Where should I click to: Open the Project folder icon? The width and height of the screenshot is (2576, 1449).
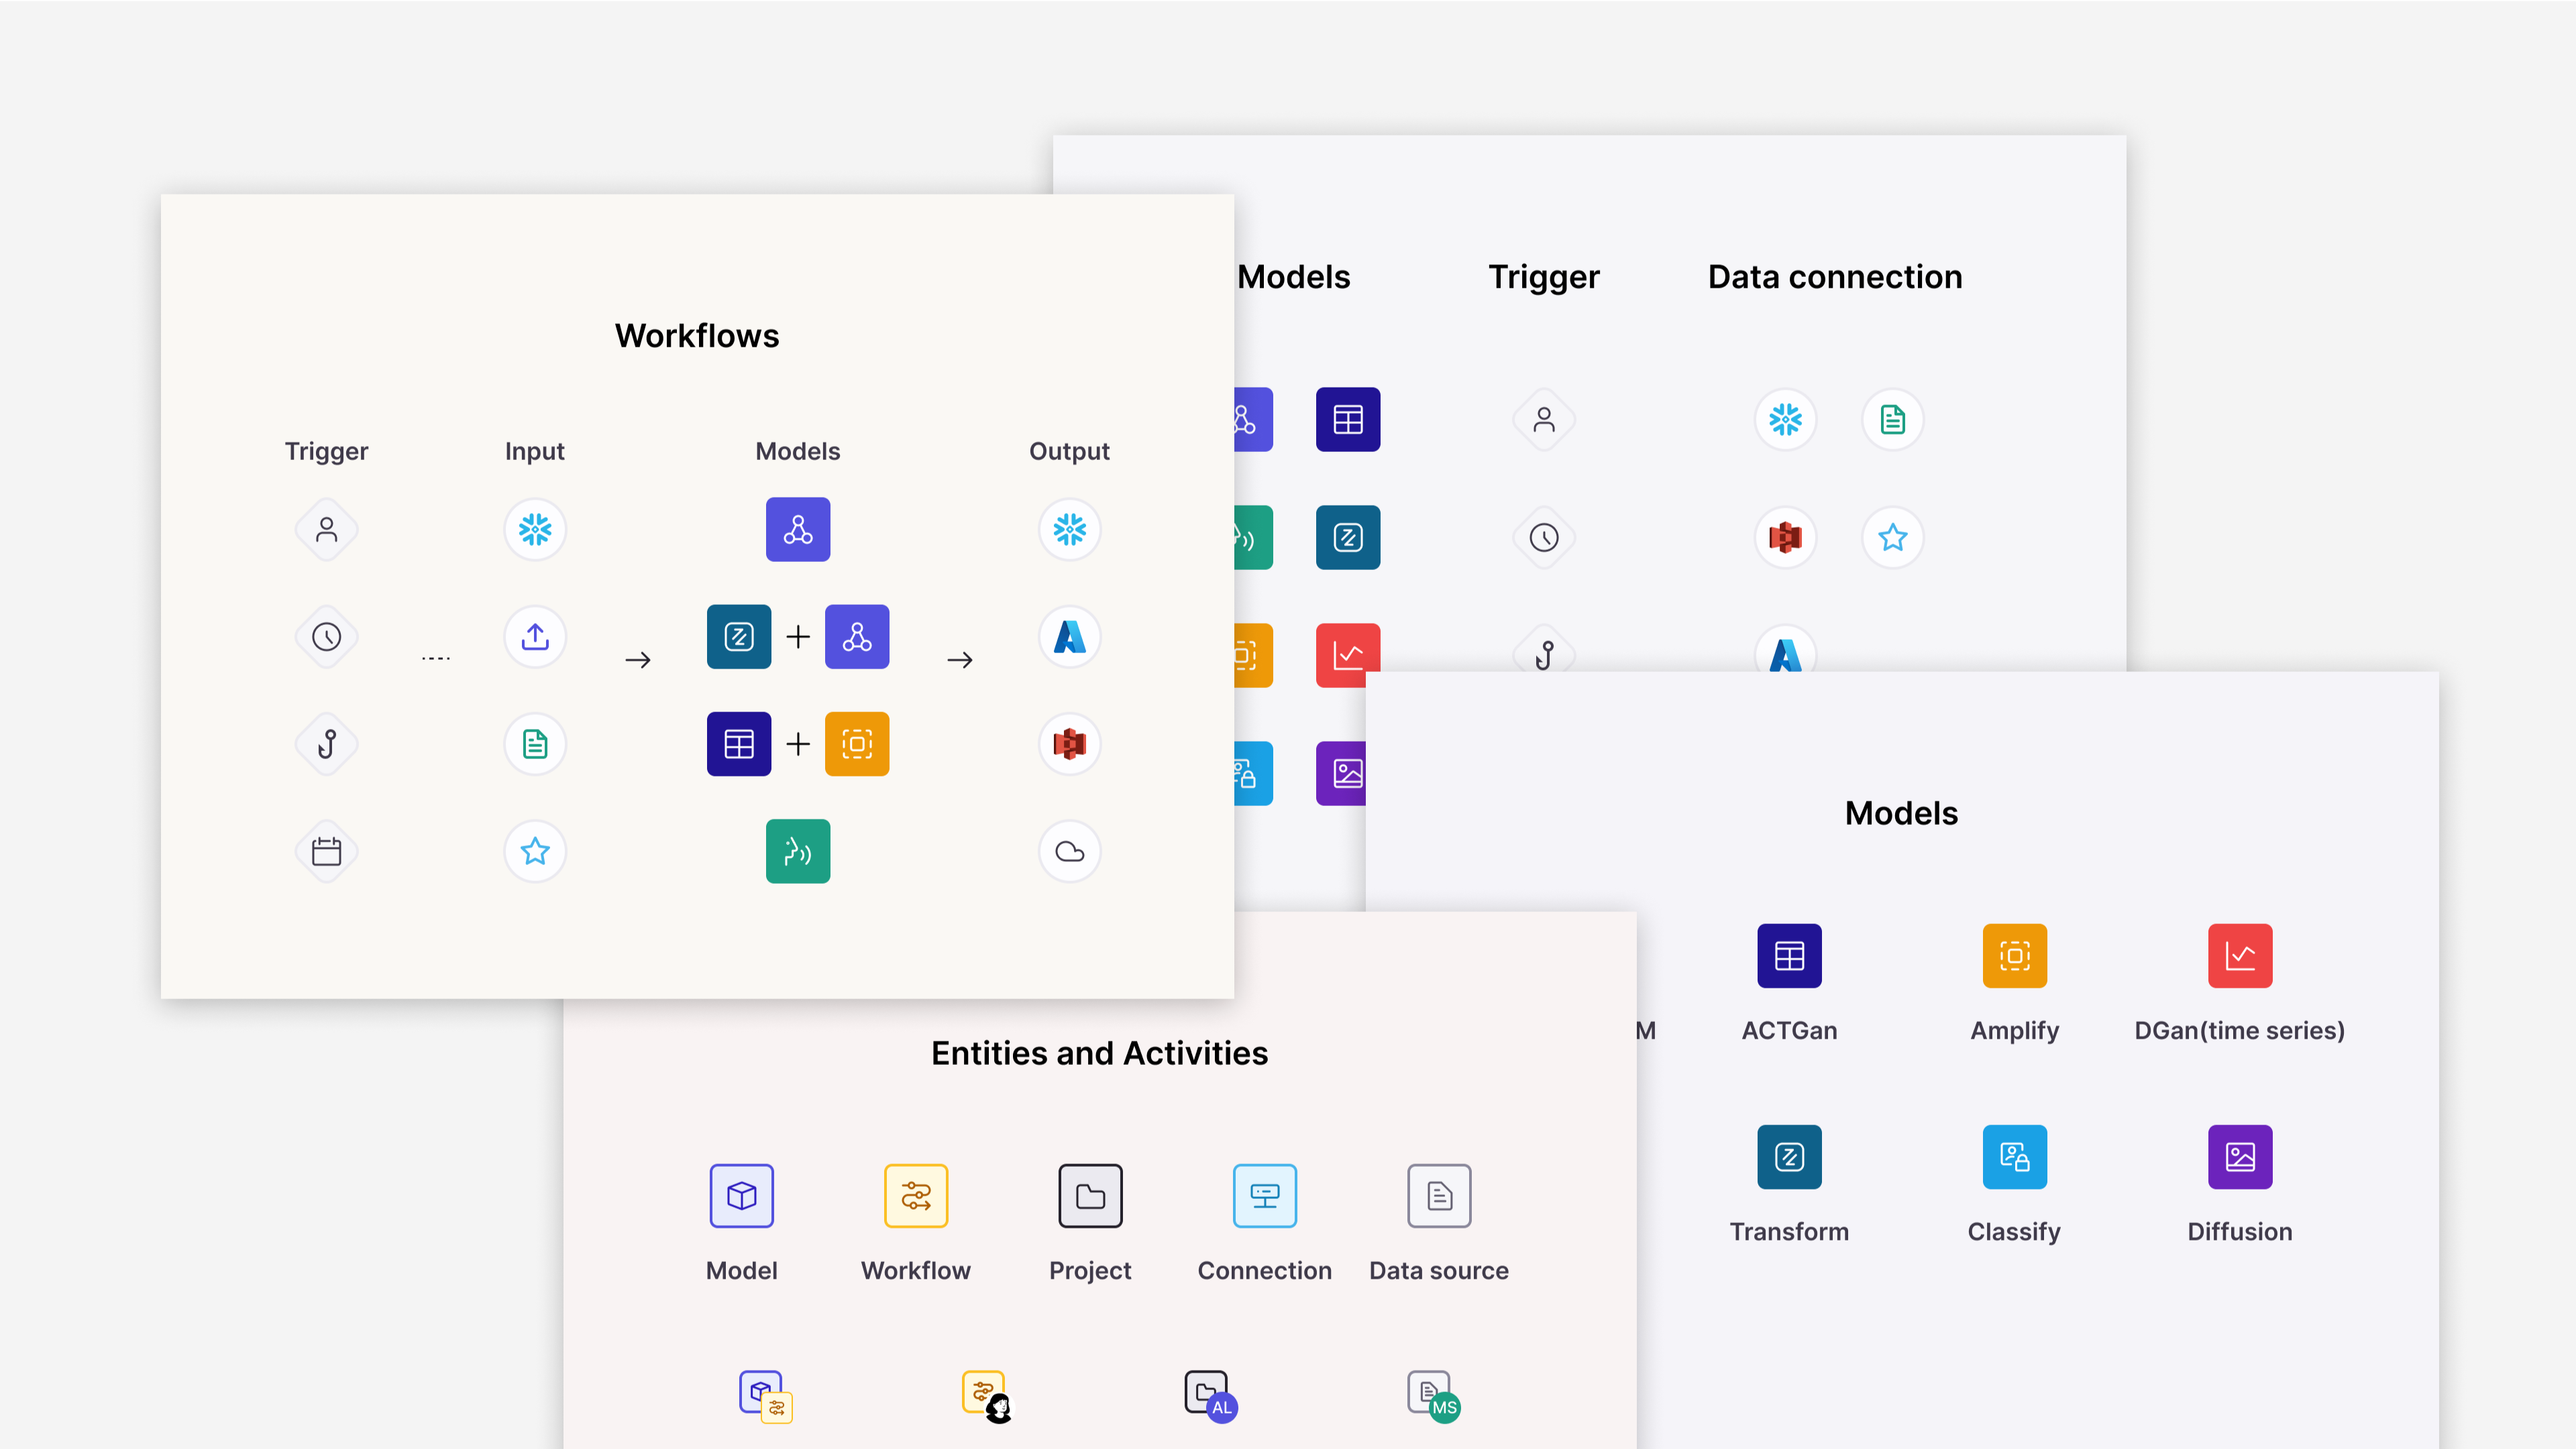(x=1090, y=1195)
